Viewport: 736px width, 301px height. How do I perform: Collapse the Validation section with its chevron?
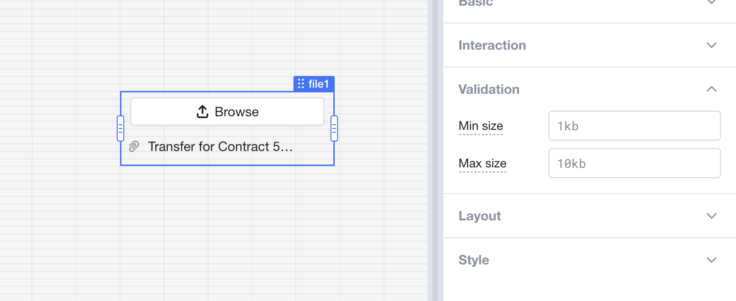[711, 89]
